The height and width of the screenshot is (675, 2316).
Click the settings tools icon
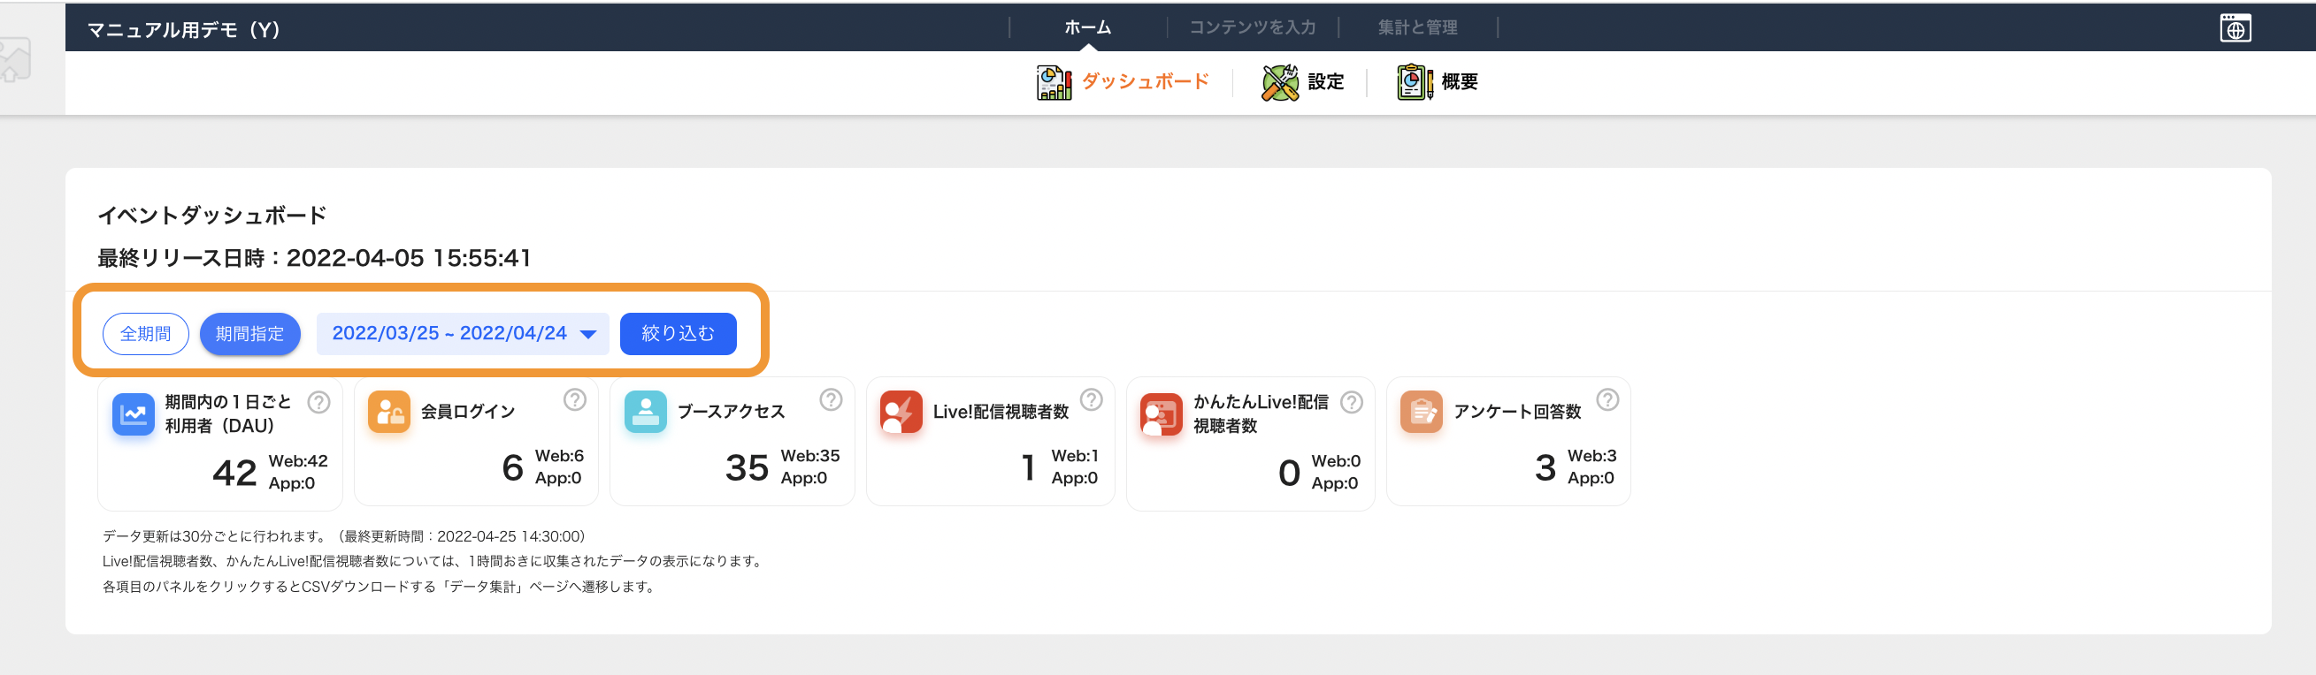(1279, 82)
